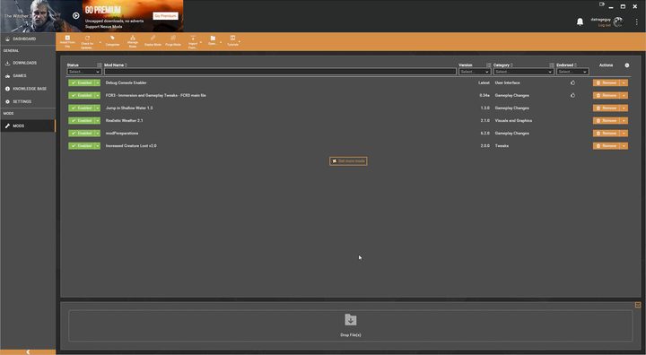Open Category filter select box
Screen dimensions: 646x355
[523, 72]
